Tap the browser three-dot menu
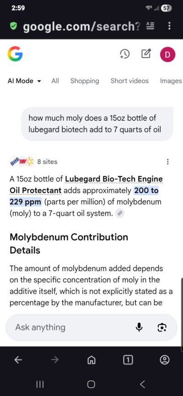The width and height of the screenshot is (183, 396). click(x=169, y=26)
